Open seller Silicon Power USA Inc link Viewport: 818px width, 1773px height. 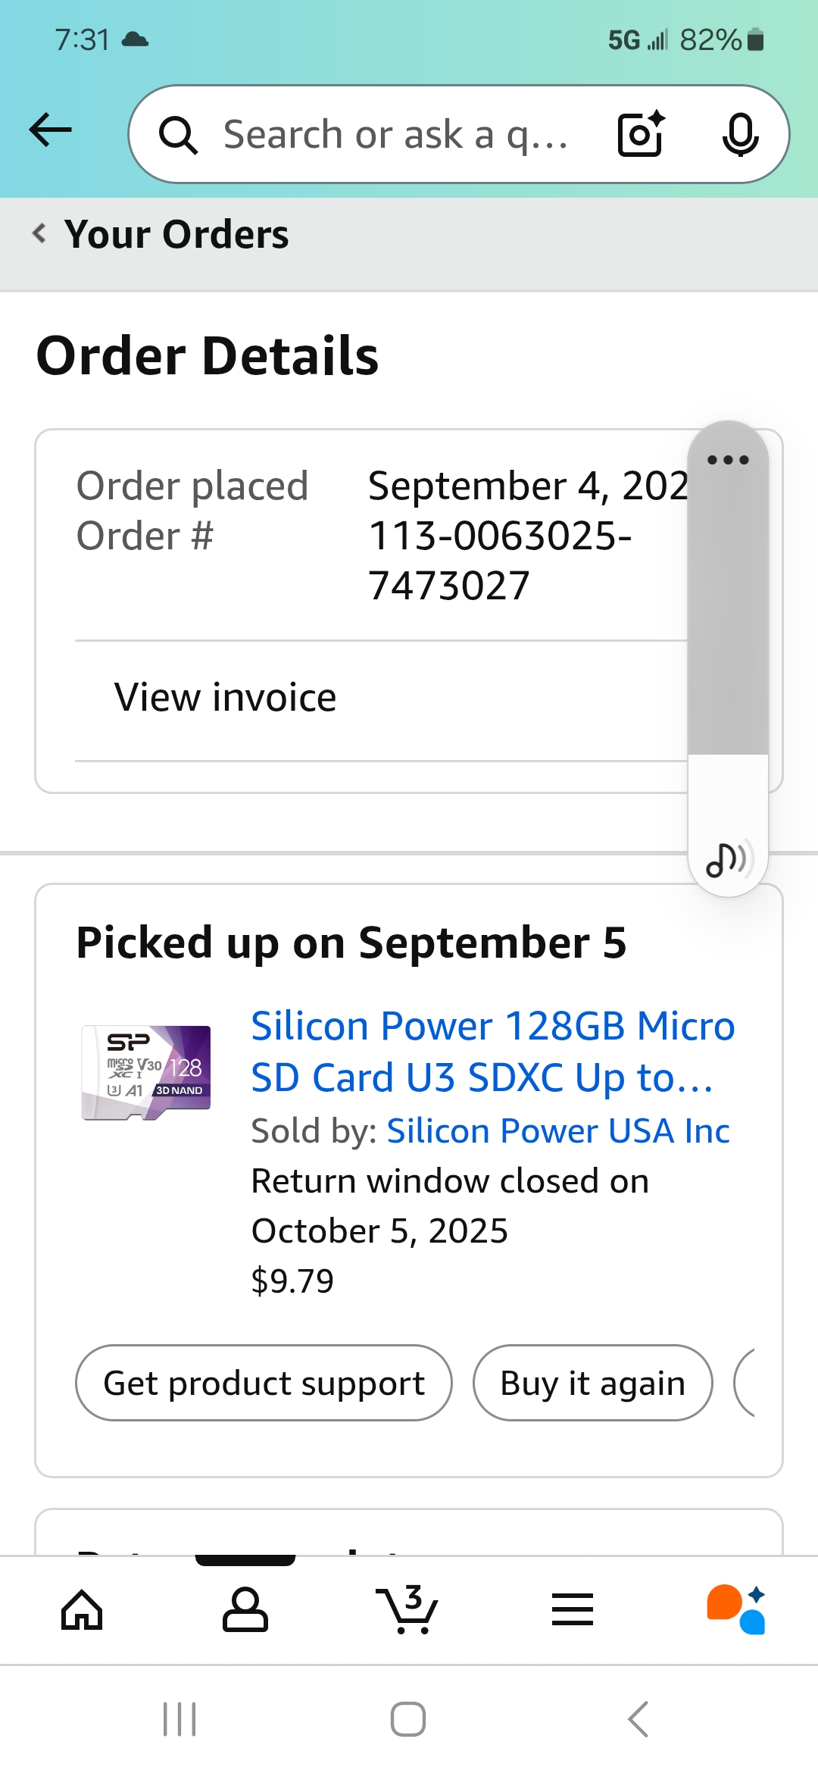tap(558, 1131)
